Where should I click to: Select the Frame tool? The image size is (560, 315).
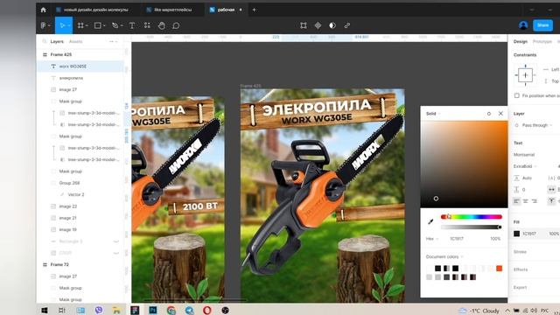point(80,25)
